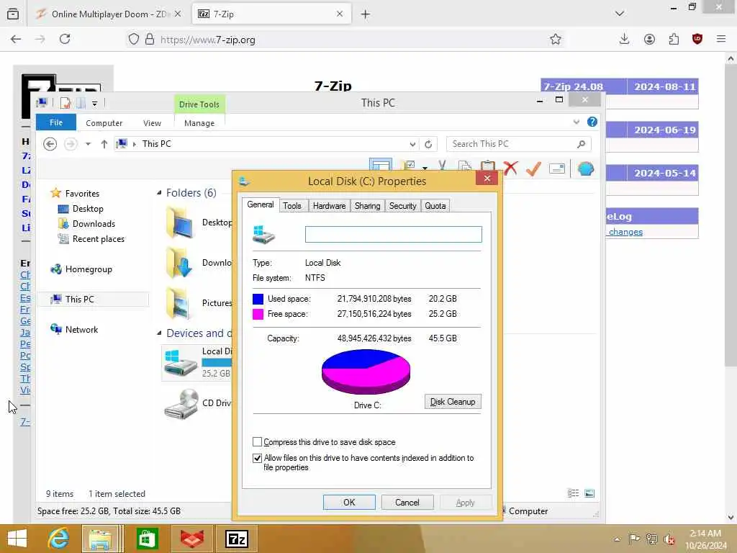
Task: Switch to large icons view in status bar
Action: pyautogui.click(x=589, y=493)
